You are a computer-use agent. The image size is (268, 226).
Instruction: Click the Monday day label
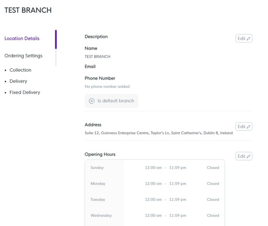click(x=98, y=183)
